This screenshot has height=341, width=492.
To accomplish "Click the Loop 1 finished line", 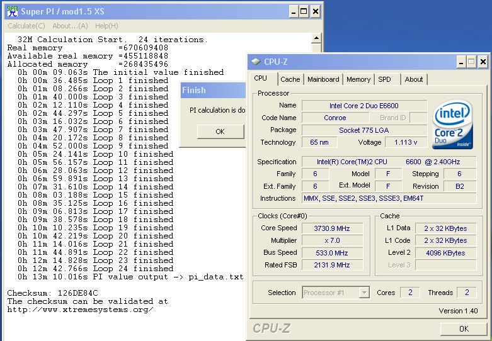I will 93,81.
